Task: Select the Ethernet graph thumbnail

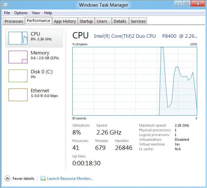Action: [x=18, y=95]
